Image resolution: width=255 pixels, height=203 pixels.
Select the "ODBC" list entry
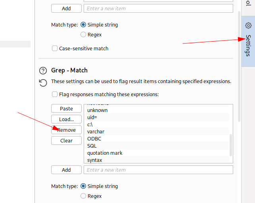click(94, 138)
